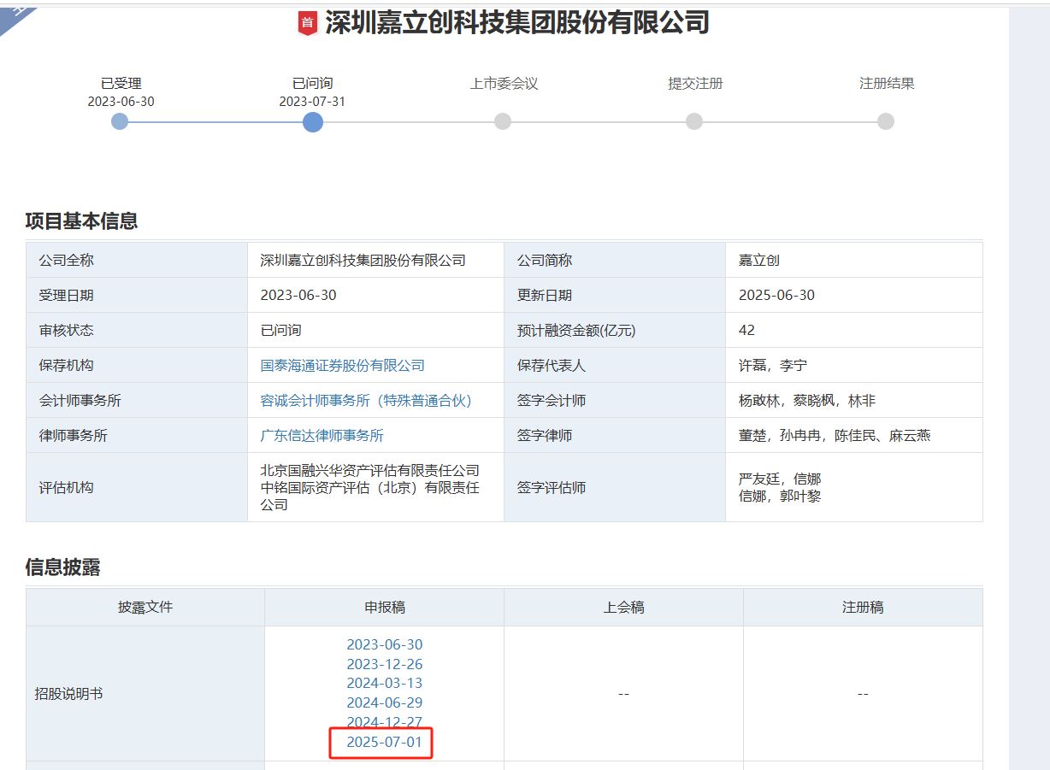Select the 上市委会议 step circle
This screenshot has width=1050, height=770.
pyautogui.click(x=503, y=121)
